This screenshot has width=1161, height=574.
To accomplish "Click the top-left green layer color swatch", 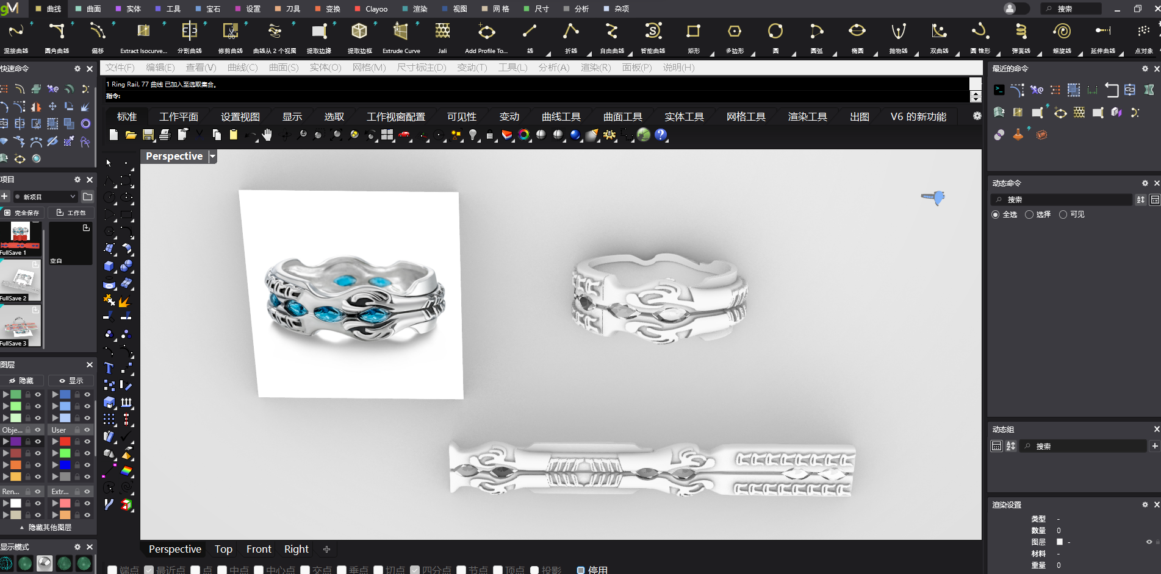I will tap(16, 395).
